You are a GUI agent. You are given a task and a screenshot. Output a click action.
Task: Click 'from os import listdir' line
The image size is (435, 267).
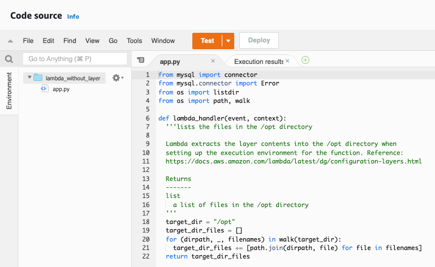point(199,92)
